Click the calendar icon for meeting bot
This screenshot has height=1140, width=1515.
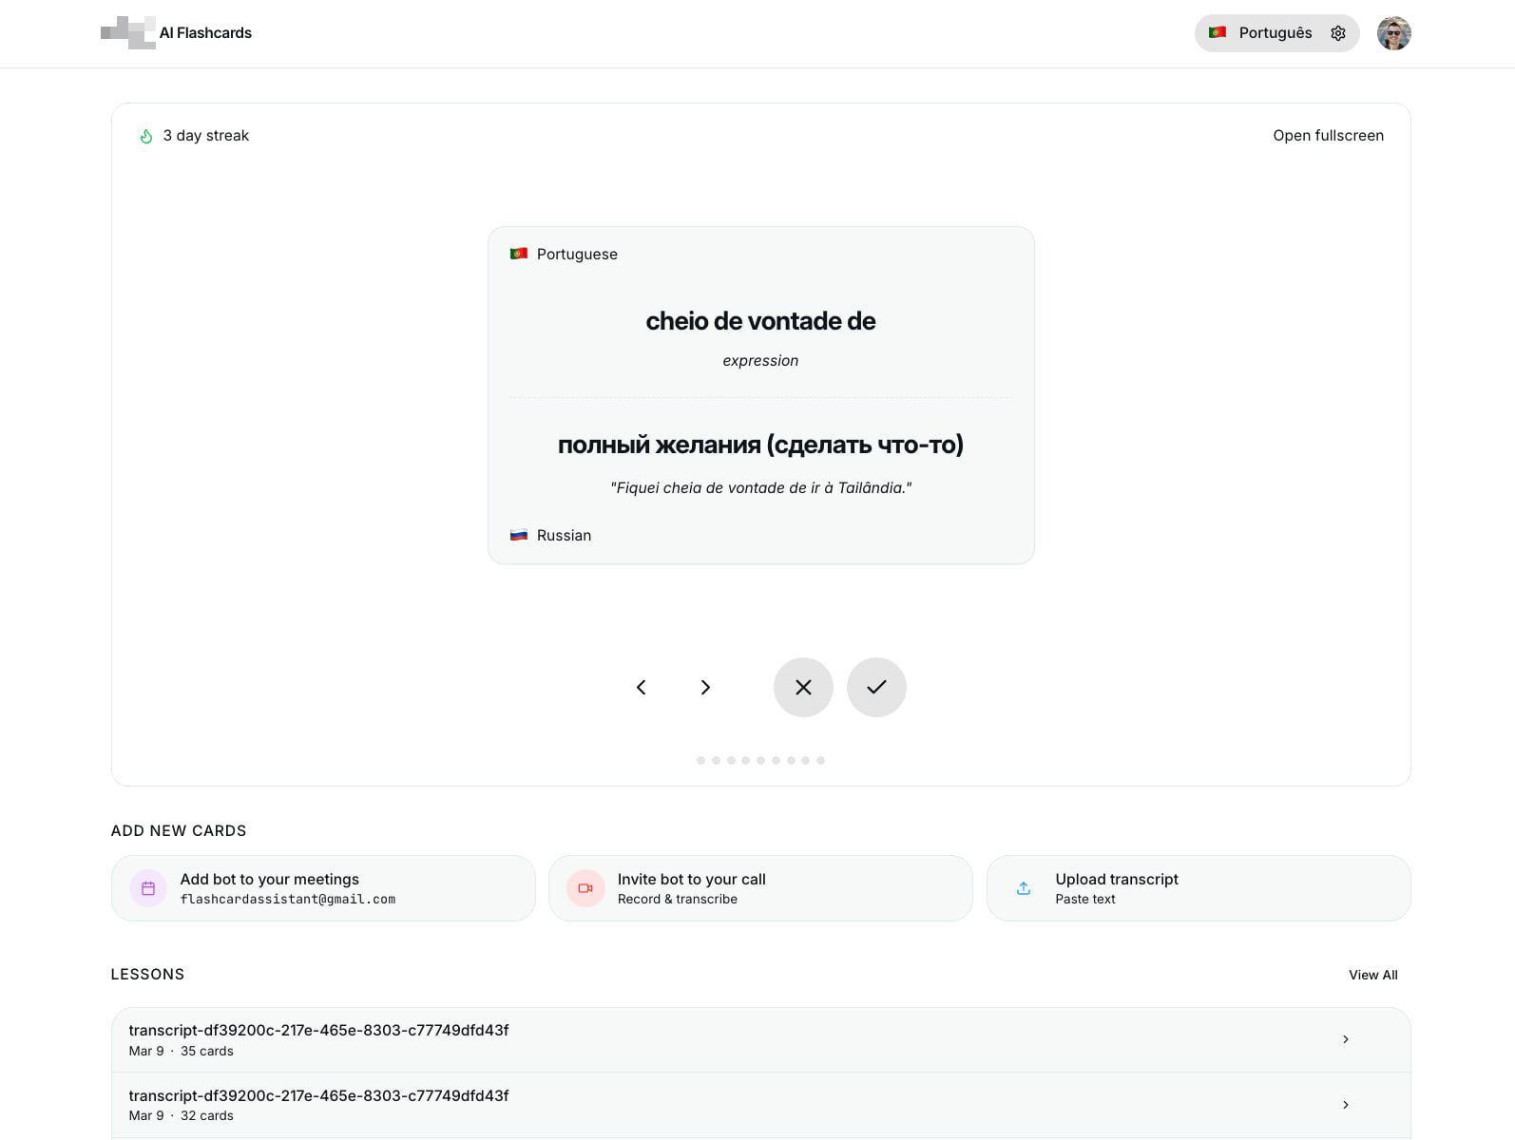[x=148, y=888]
